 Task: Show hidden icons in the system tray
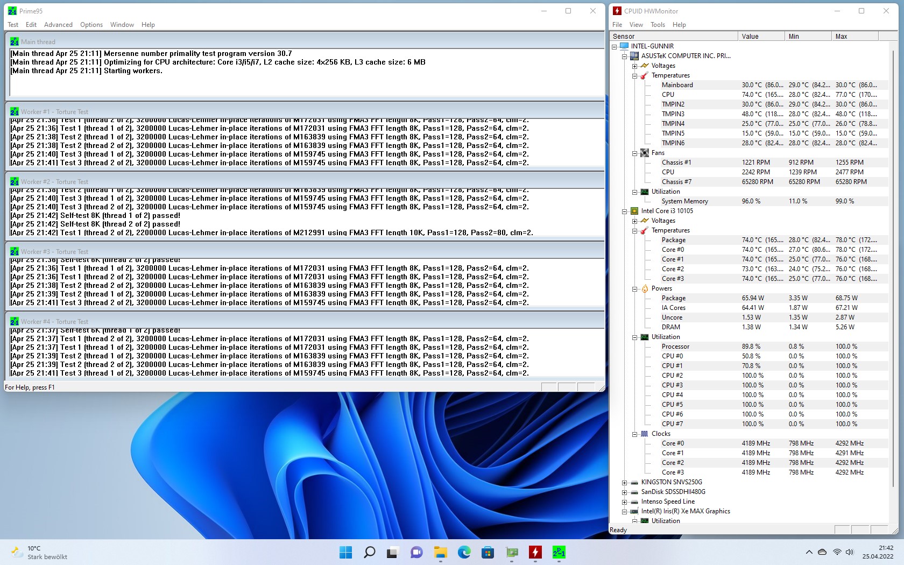pyautogui.click(x=809, y=552)
